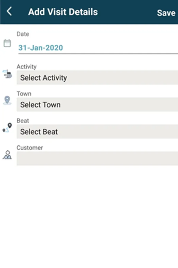The width and height of the screenshot is (178, 268).
Task: Click the location pin Town icon
Action: tap(7, 100)
